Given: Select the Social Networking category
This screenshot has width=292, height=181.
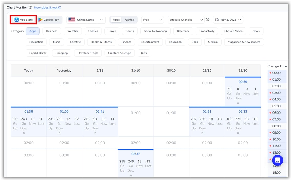Looking at the screenshot, I should click(x=155, y=31).
